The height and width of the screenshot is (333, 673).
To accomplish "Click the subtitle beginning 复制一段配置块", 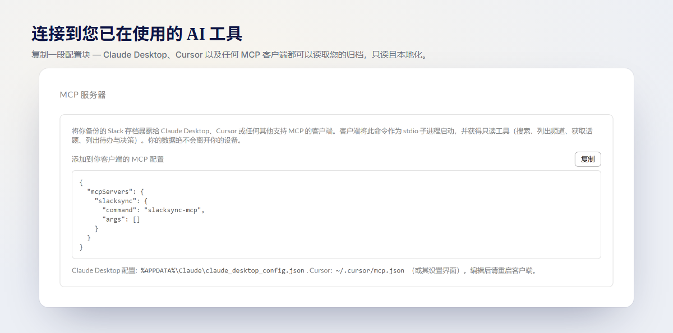I will 229,55.
